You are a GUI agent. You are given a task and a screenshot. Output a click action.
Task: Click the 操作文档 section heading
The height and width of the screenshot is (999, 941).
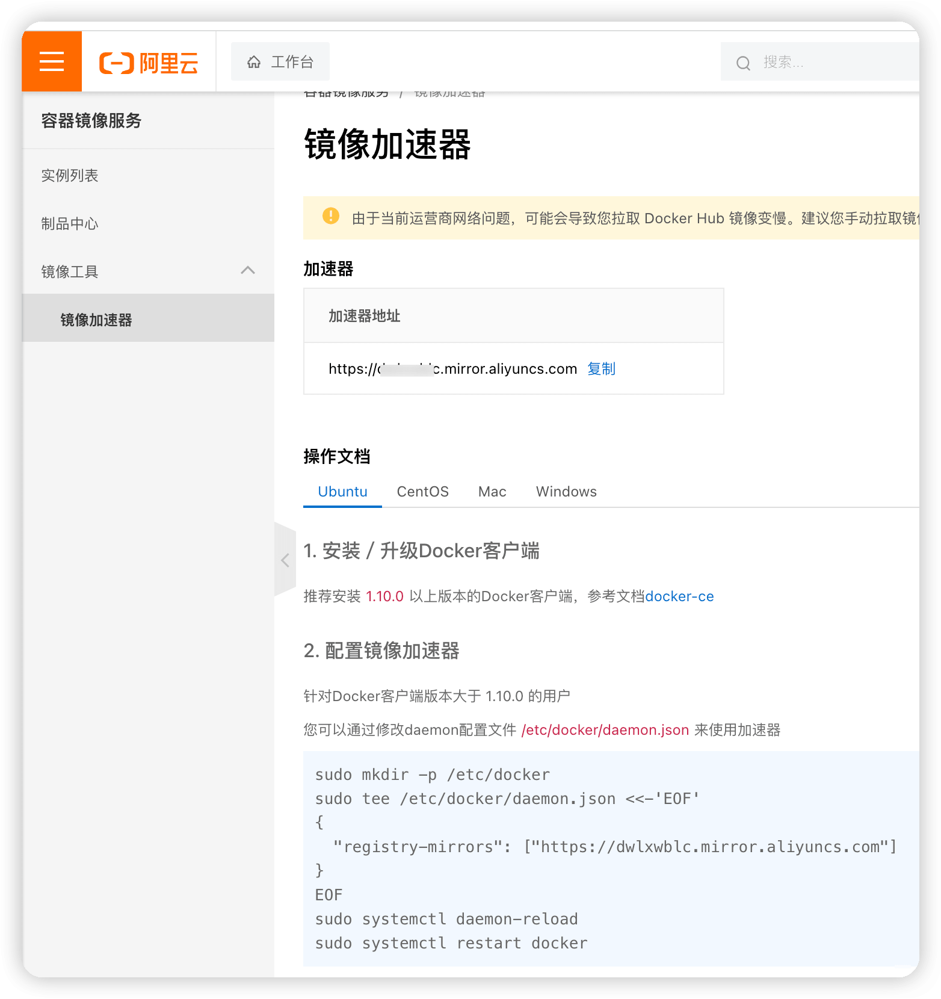(337, 456)
